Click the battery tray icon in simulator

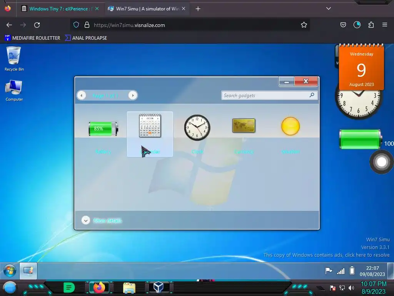[352, 271]
